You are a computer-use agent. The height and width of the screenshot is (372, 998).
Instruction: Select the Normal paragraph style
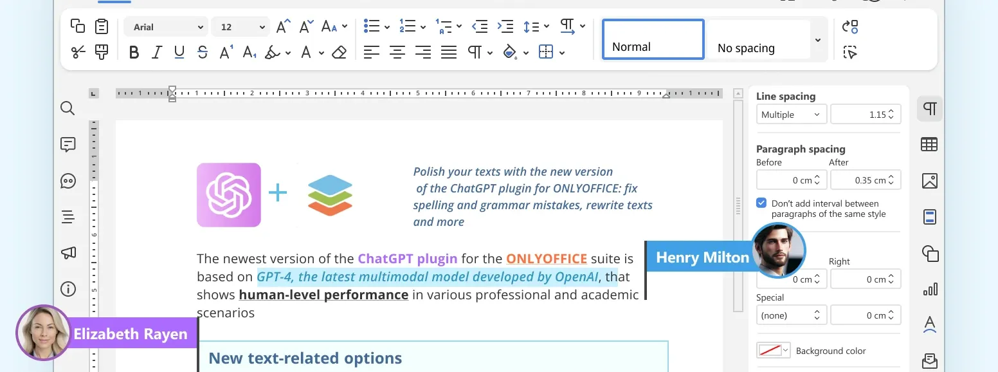coord(653,39)
